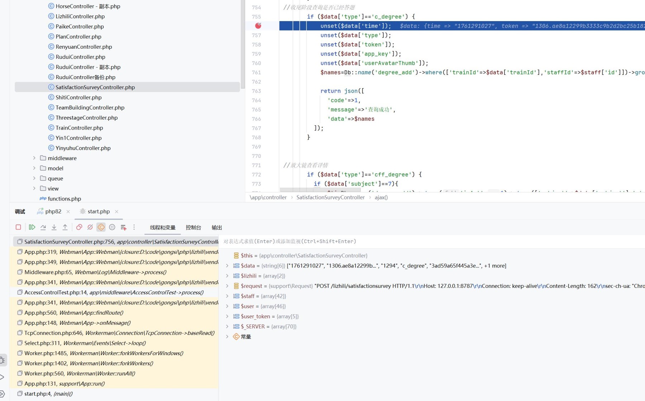This screenshot has height=401, width=645.
Task: Expand the middleware folder
Action: (34, 158)
